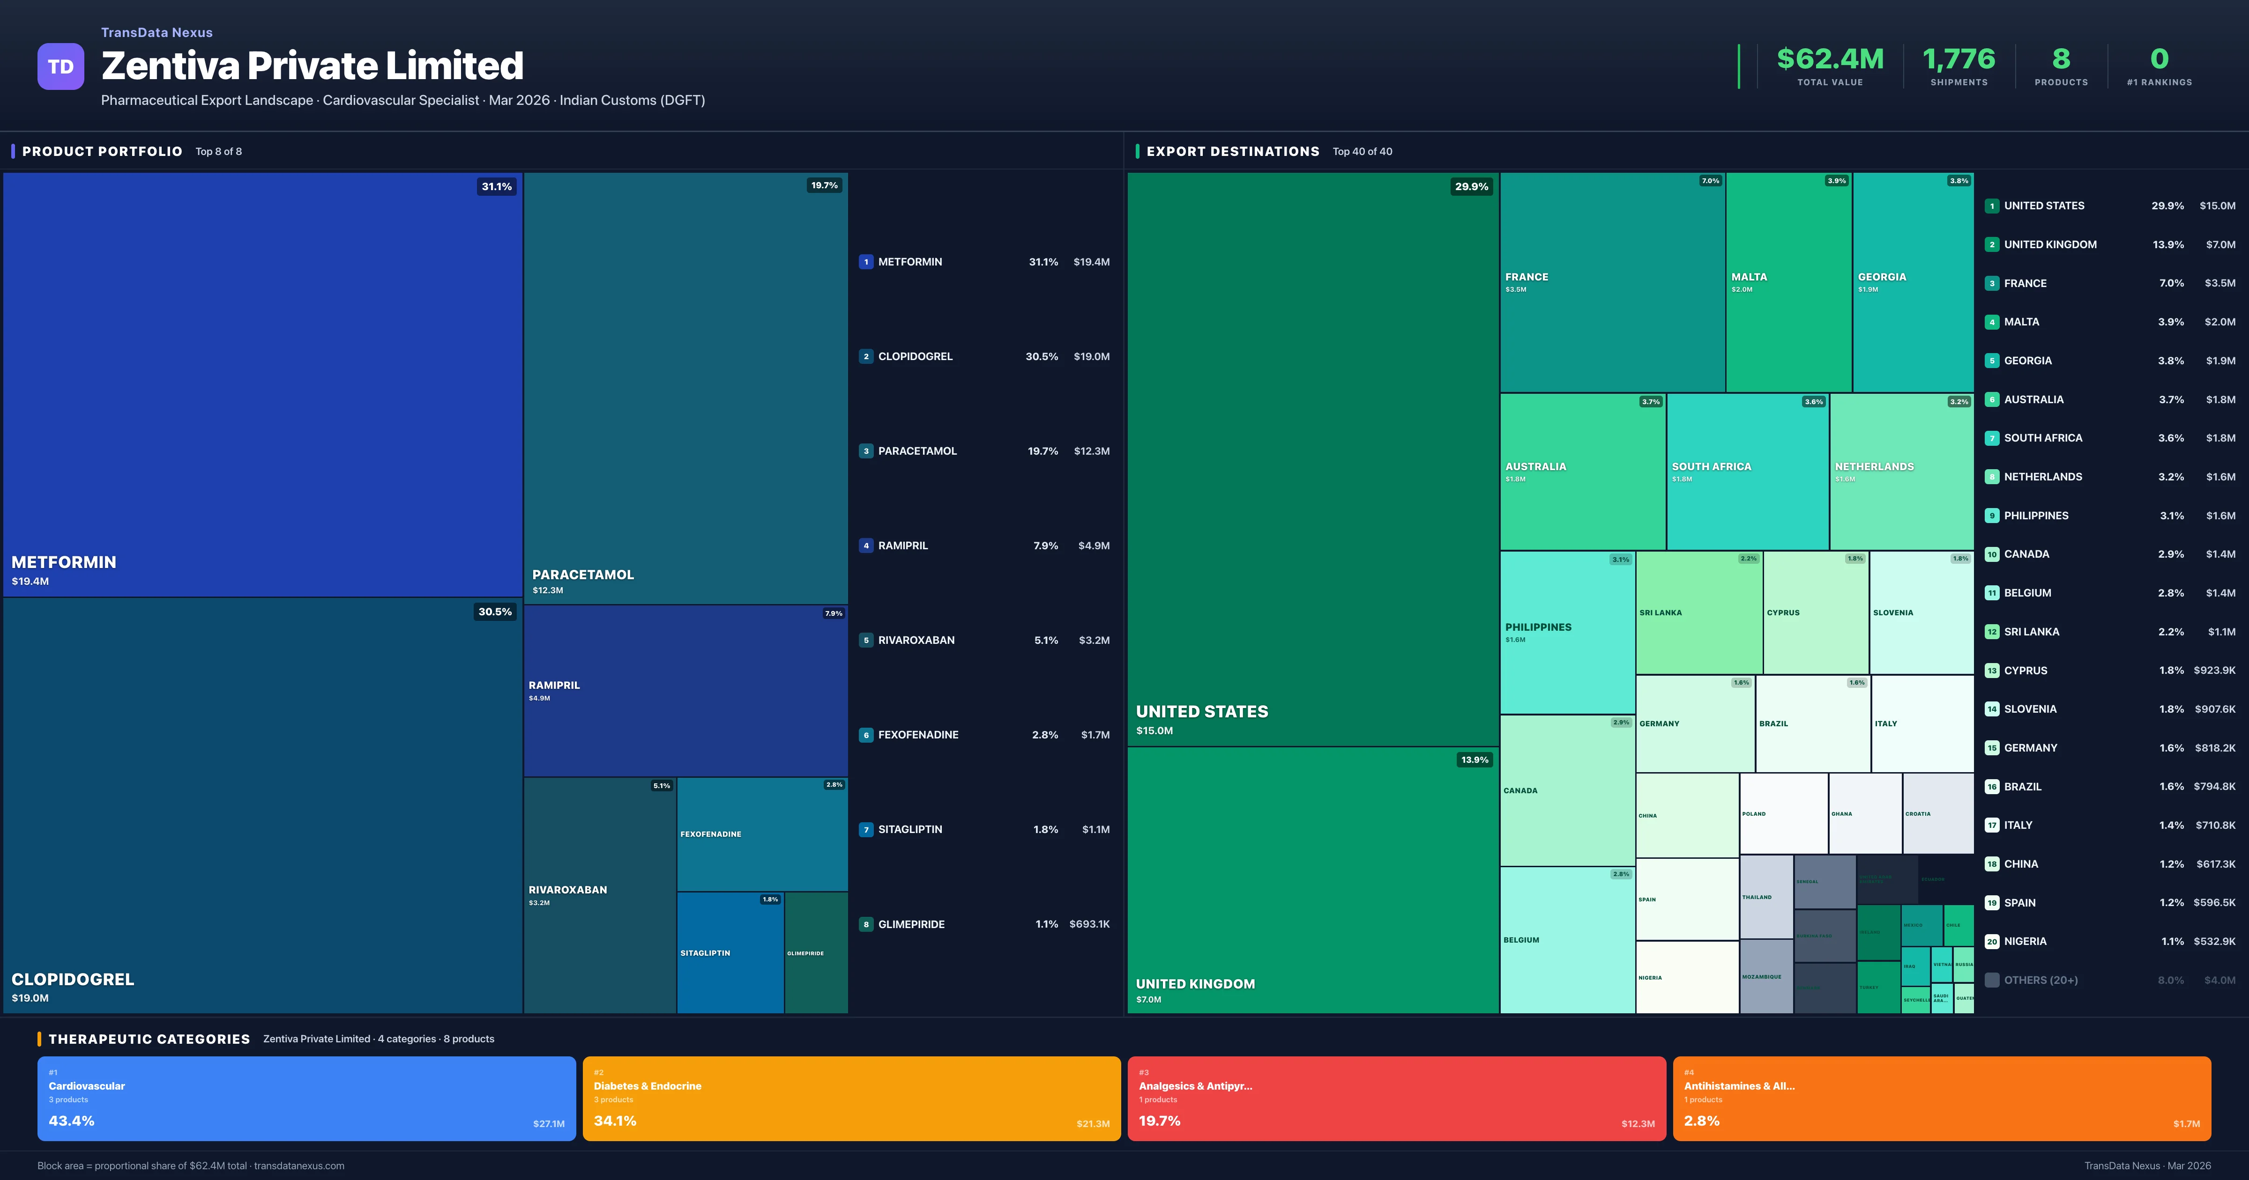Select the FRANCE destination tile
Screen dimensions: 2249x1180
pos(1612,281)
